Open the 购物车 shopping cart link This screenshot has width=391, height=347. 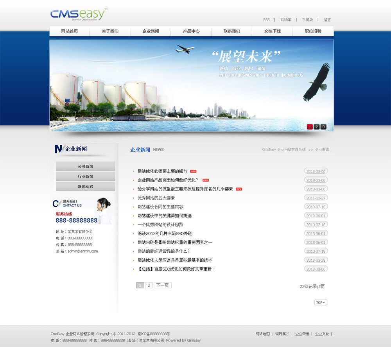(286, 20)
